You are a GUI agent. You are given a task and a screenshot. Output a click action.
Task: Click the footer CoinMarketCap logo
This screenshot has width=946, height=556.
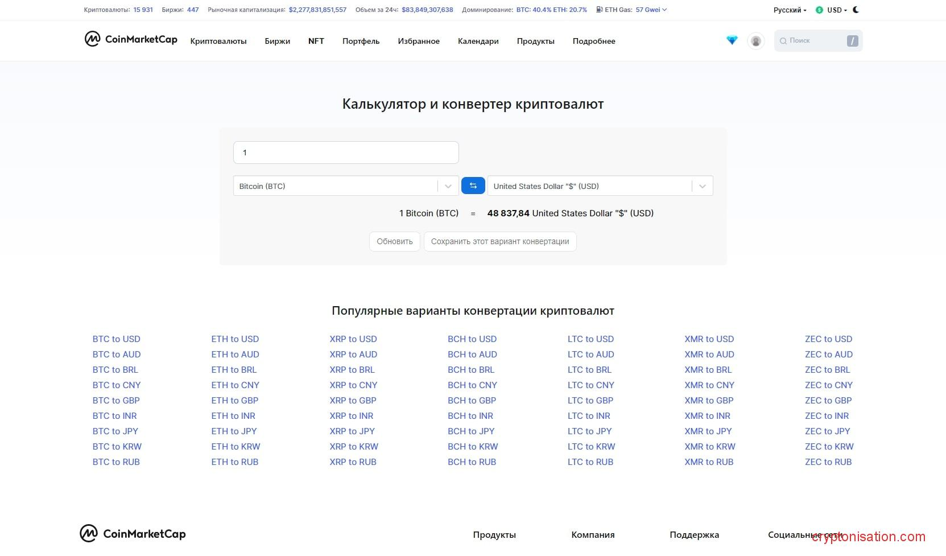pos(133,534)
